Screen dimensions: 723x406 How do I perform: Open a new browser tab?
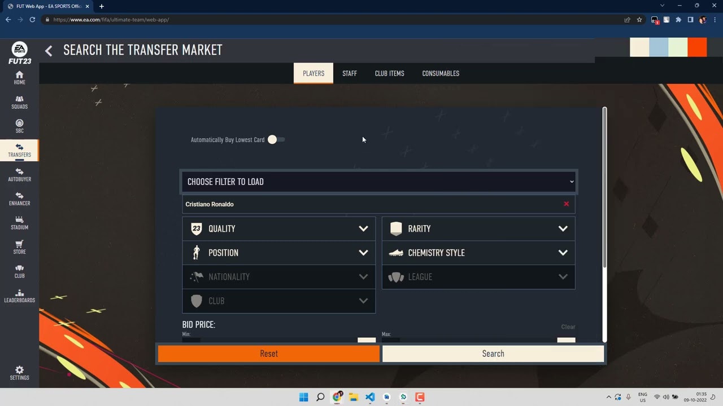102,6
